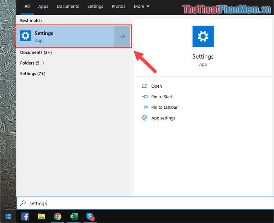
Task: Click the Pin to Start pin icon
Action: click(145, 96)
